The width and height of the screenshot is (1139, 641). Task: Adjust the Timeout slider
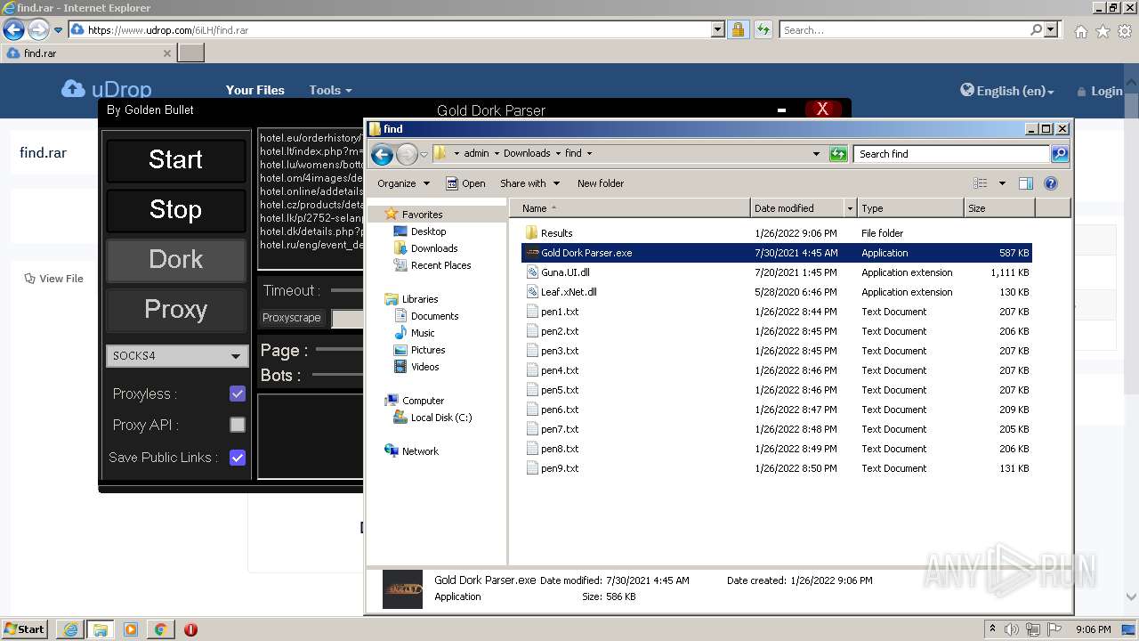click(347, 290)
